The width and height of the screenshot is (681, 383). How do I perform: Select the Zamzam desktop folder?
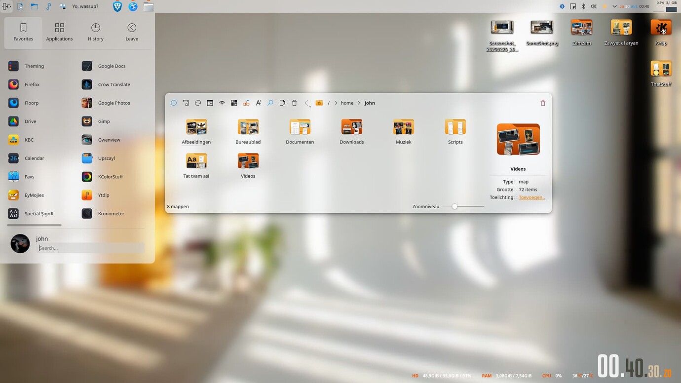click(x=582, y=33)
